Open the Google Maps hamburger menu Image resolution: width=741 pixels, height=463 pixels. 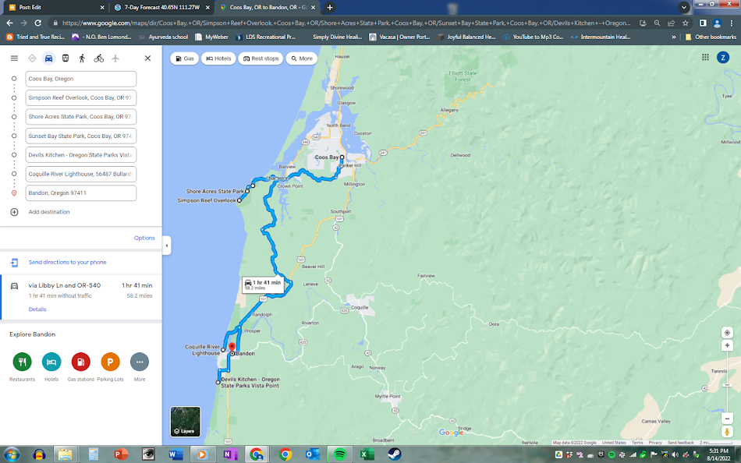[14, 58]
